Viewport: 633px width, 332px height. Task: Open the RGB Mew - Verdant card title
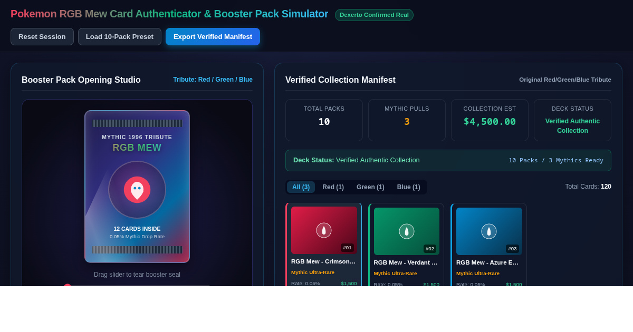[407, 262]
